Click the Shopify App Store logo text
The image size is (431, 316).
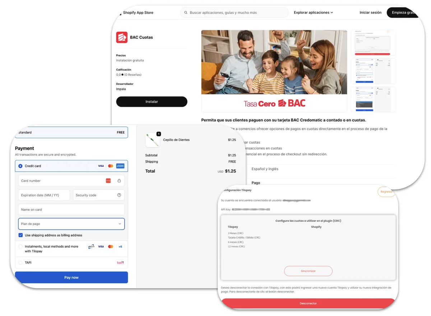pyautogui.click(x=138, y=13)
